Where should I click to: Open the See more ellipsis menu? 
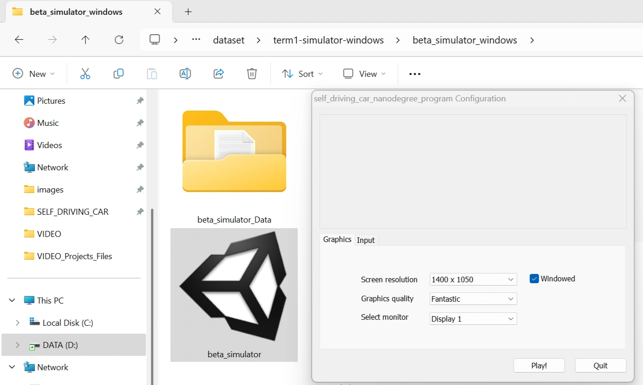pyautogui.click(x=415, y=74)
